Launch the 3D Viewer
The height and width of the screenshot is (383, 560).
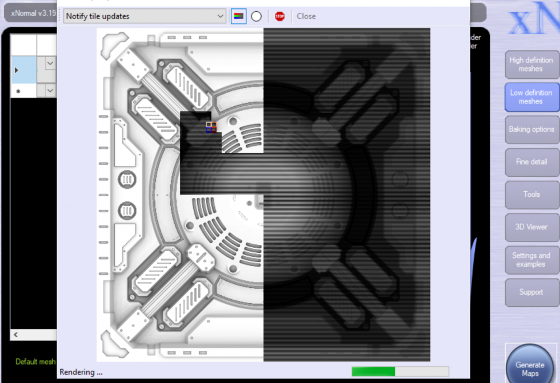[531, 227]
